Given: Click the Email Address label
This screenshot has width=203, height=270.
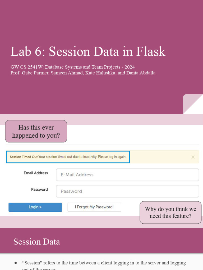Looking at the screenshot, I should tap(36, 173).
